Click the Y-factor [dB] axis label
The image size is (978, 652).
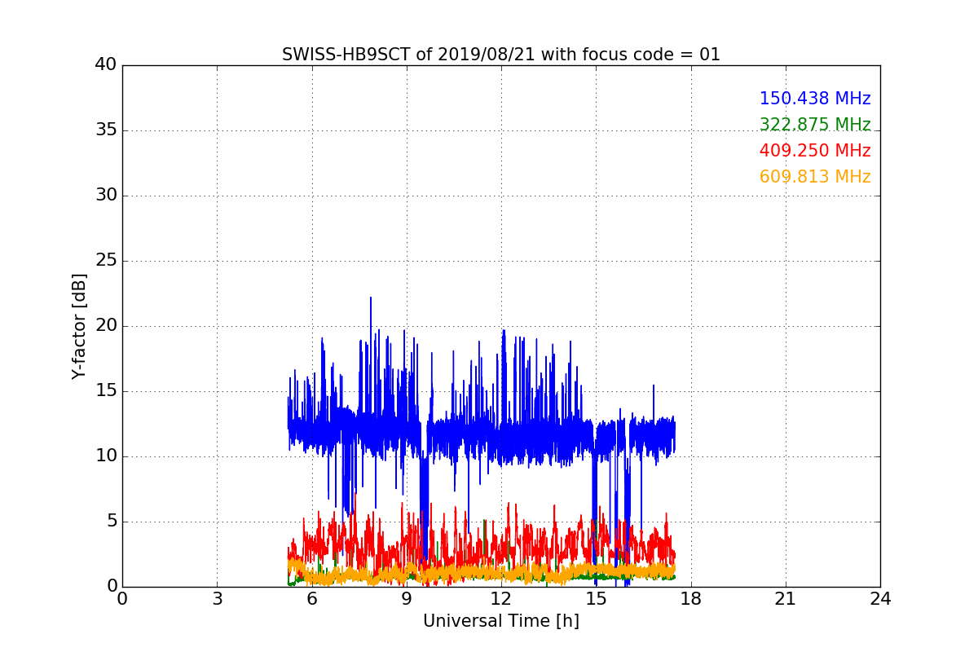[x=79, y=326]
